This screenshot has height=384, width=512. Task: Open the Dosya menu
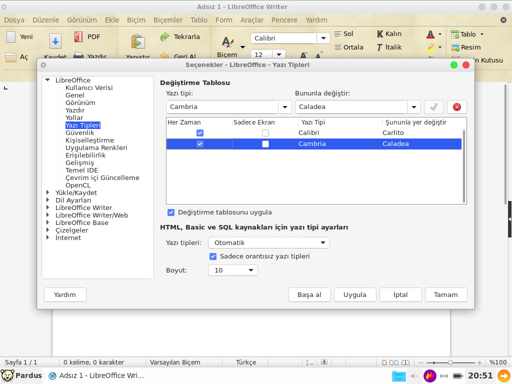14,20
